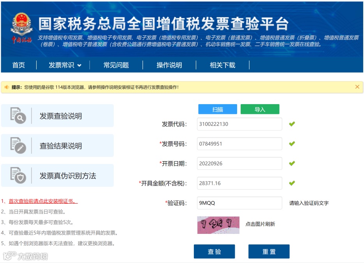The image size is (364, 263).
Task: Submit with the 查验 button
Action: pos(214,251)
